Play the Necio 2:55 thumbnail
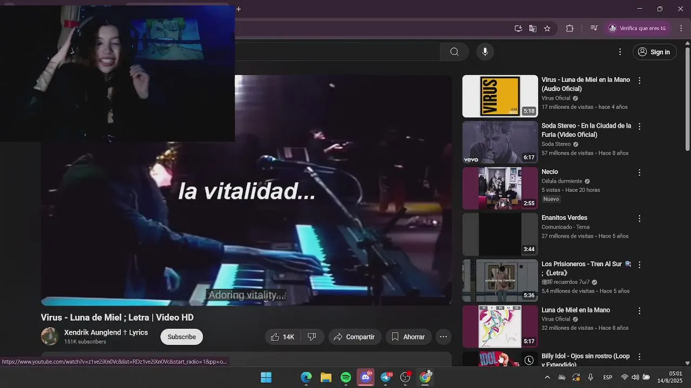Viewport: 691px width, 388px height. tap(500, 188)
